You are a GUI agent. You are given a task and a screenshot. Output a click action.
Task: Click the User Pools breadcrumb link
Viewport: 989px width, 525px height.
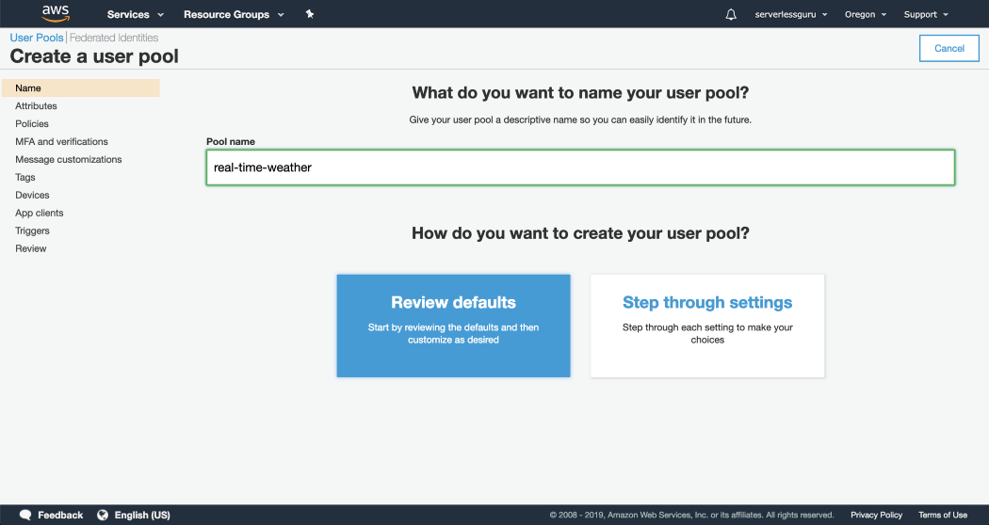coord(37,38)
